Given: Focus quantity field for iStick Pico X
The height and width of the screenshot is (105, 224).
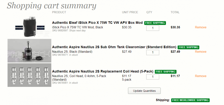Looking at the screenshot, I should point(153,28).
